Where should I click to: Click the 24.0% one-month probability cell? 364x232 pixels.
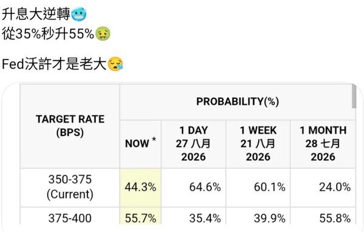point(323,188)
